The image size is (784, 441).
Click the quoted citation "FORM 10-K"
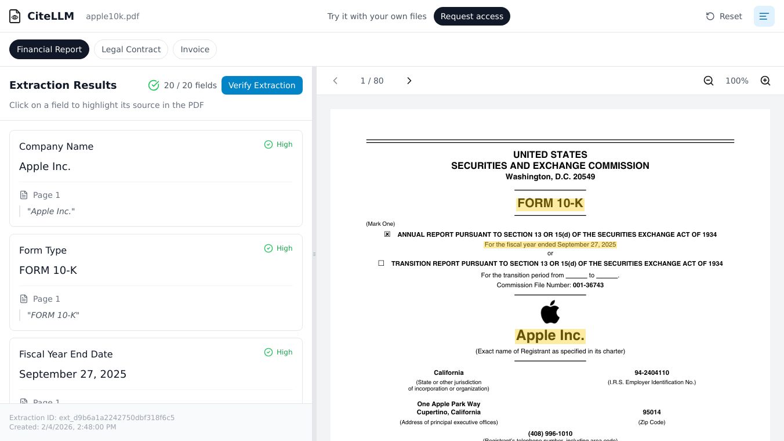(53, 315)
